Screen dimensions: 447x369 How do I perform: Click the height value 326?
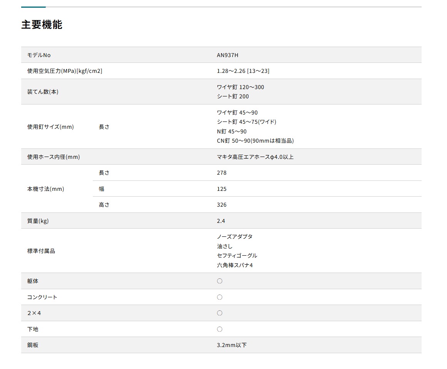[222, 205]
